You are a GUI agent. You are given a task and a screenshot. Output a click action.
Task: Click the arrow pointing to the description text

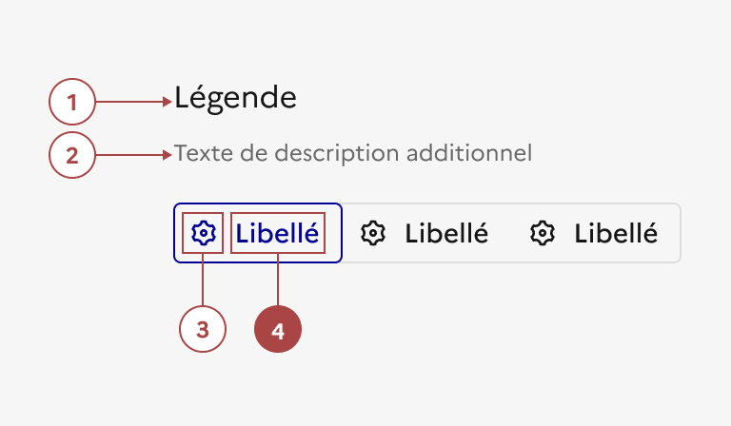tap(133, 155)
